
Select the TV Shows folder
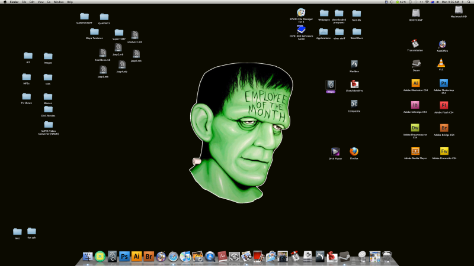pyautogui.click(x=26, y=96)
